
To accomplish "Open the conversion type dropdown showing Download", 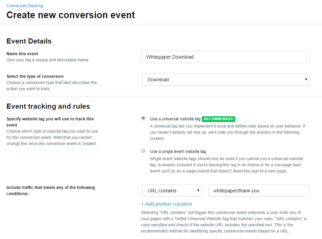I will point(225,80).
